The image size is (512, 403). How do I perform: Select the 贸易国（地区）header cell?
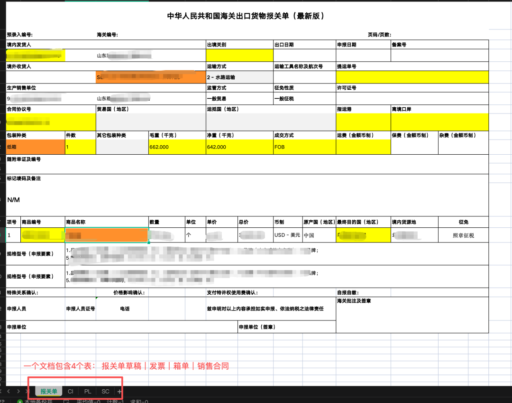[151, 109]
